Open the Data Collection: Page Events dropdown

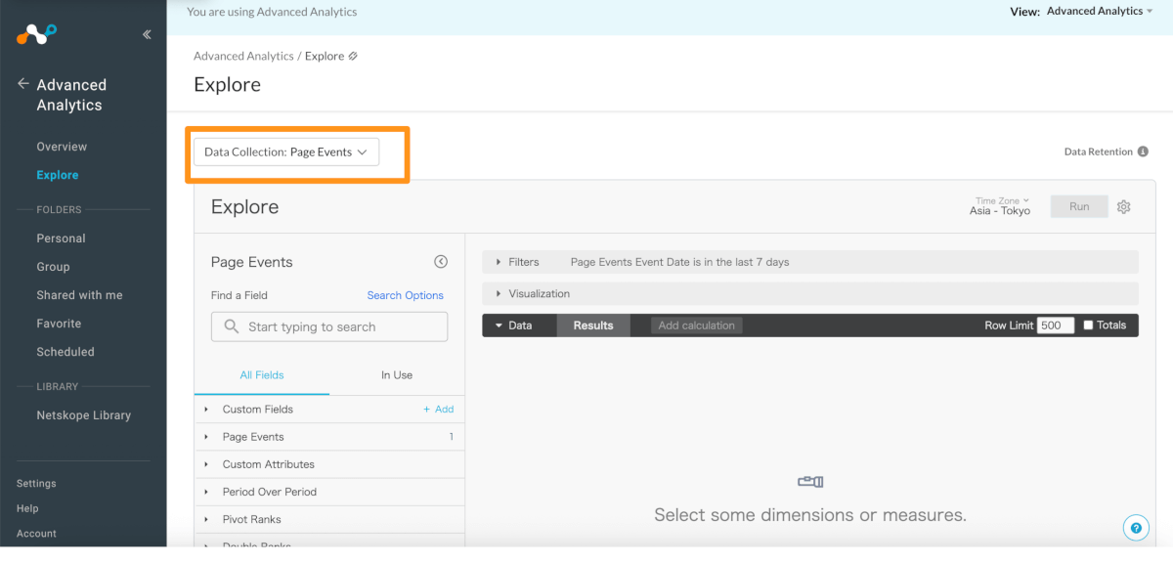[285, 152]
